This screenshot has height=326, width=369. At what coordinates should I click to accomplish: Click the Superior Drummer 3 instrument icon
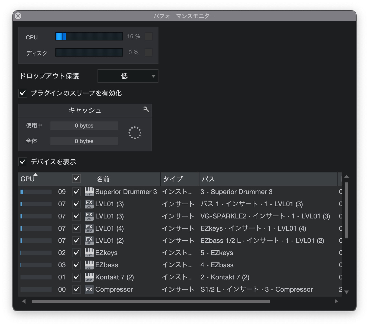(x=89, y=192)
